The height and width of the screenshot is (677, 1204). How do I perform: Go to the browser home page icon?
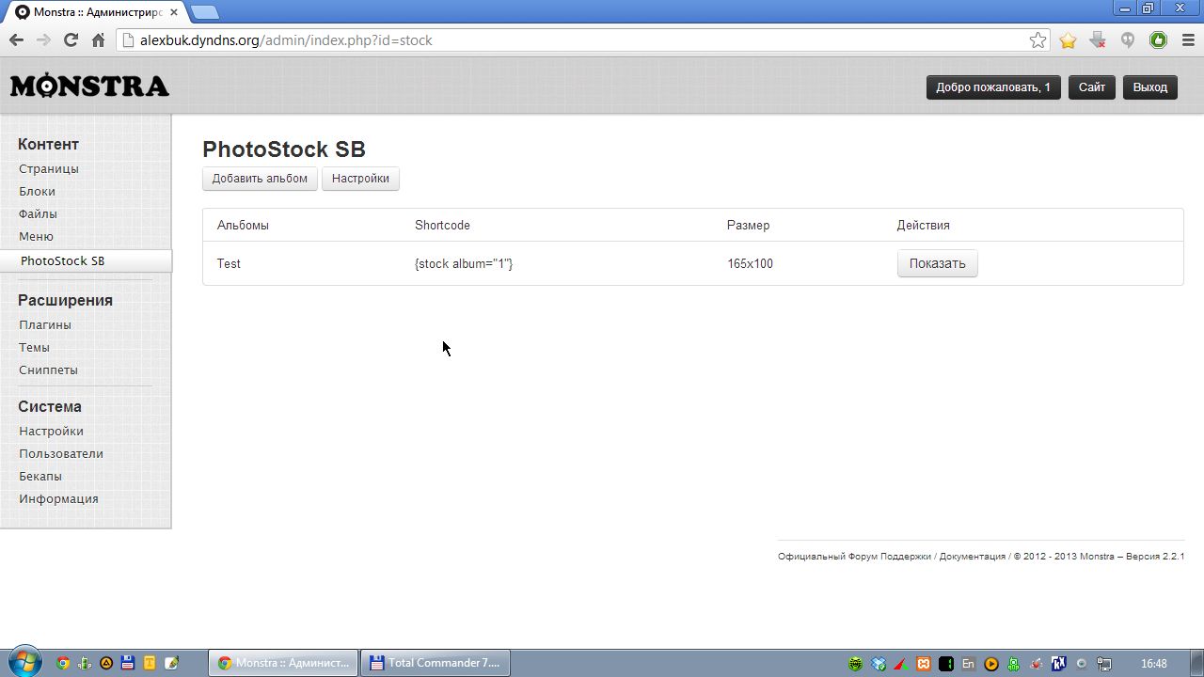[98, 40]
